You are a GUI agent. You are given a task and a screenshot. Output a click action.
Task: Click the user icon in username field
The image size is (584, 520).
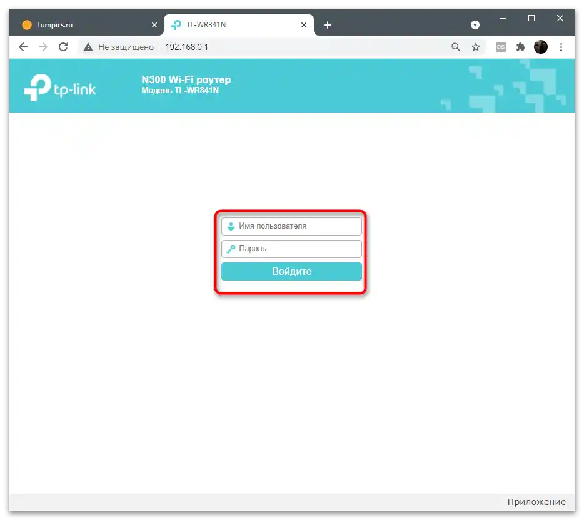231,226
